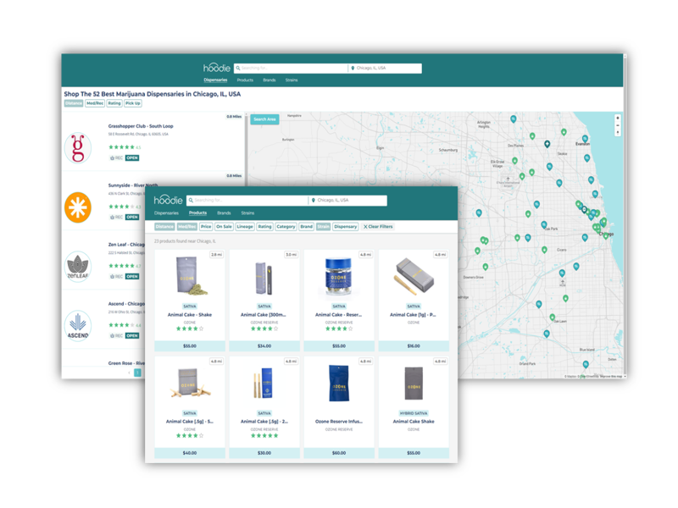The image size is (678, 508).
Task: Click the search field in the Products window
Action: pyautogui.click(x=247, y=201)
